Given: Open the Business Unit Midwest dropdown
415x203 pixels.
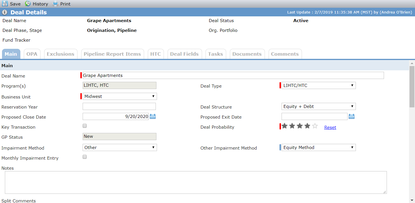Looking at the screenshot, I should [x=120, y=96].
